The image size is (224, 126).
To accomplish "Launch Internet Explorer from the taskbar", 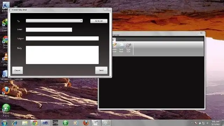I will (14, 123).
